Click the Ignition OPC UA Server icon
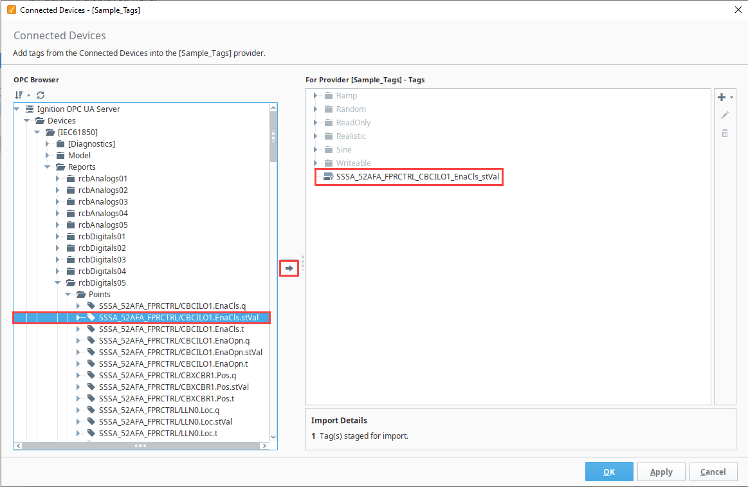Viewport: 748px width, 487px height. coord(30,109)
